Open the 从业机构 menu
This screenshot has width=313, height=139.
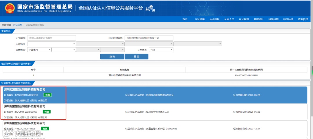[x=214, y=19]
